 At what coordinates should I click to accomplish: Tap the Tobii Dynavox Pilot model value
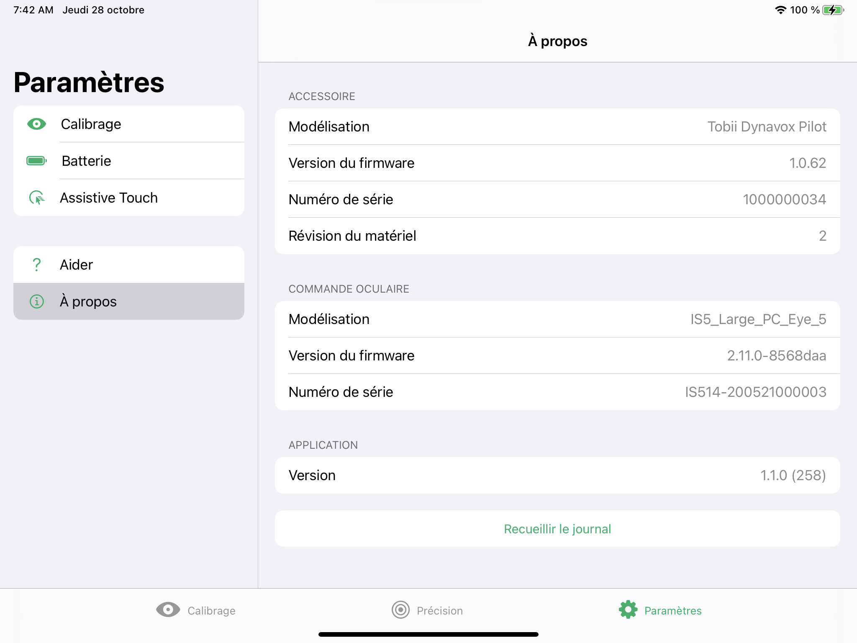[x=767, y=127]
